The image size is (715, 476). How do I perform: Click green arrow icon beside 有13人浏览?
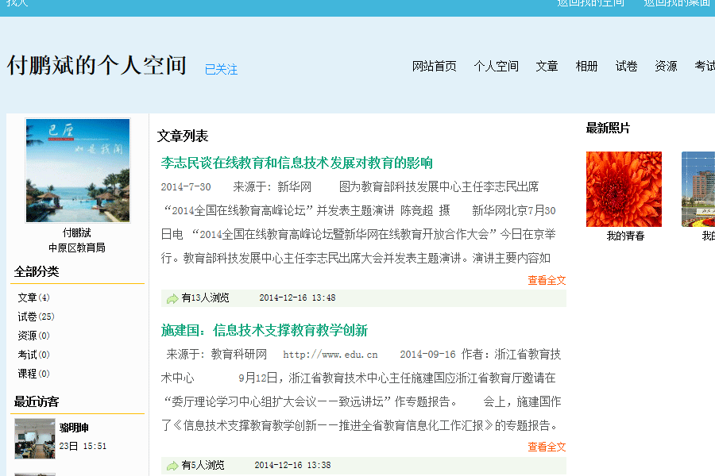click(172, 299)
